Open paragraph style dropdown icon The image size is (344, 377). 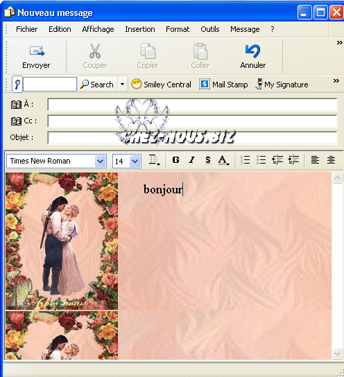(x=154, y=160)
